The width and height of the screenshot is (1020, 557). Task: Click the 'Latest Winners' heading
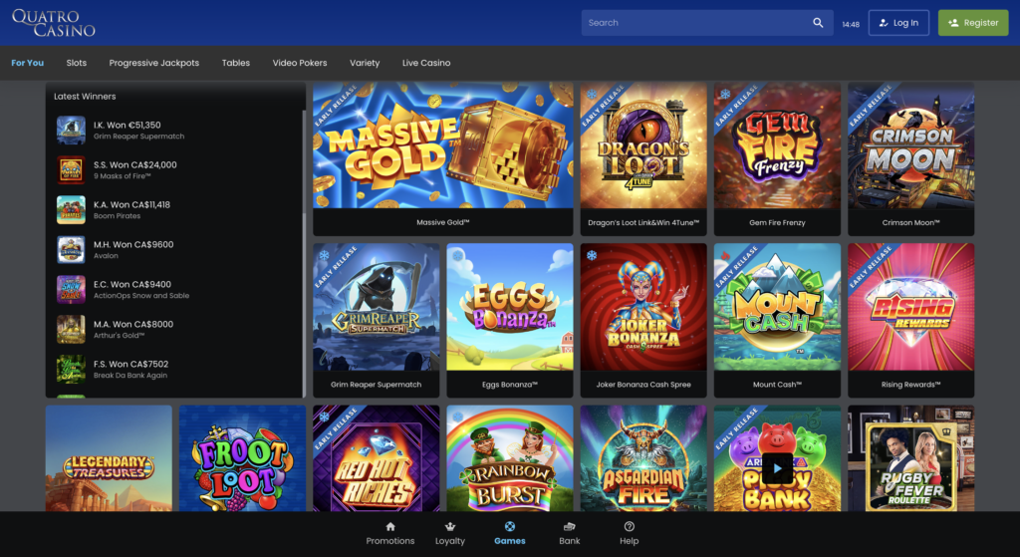pos(85,97)
